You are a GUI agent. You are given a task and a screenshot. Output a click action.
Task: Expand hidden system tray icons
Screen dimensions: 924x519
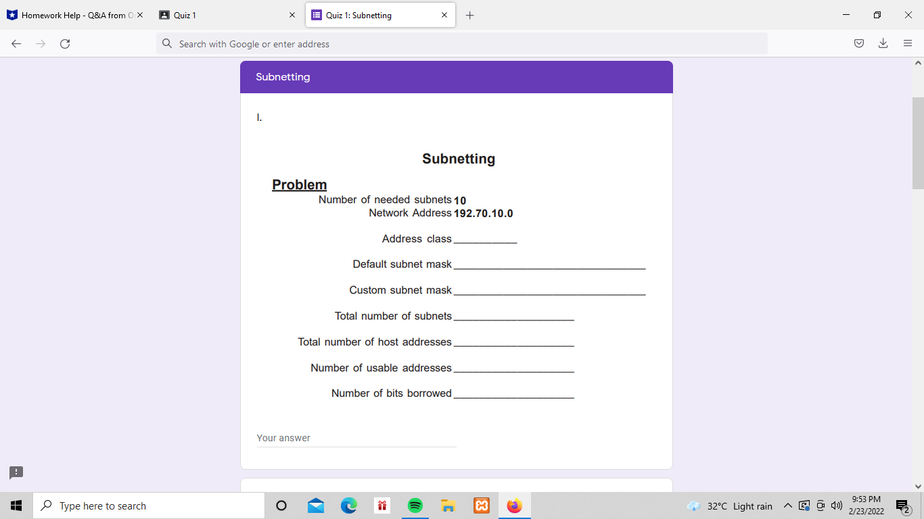[x=787, y=505]
